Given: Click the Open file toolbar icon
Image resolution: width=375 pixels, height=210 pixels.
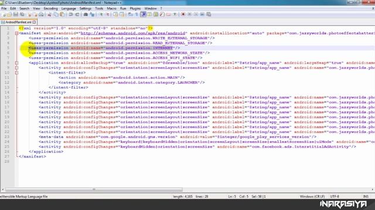Looking at the screenshot, I should 9,15.
